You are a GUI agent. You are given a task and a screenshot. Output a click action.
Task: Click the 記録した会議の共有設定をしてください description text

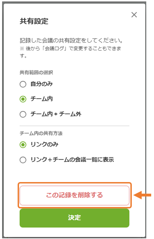pyautogui.click(x=71, y=40)
